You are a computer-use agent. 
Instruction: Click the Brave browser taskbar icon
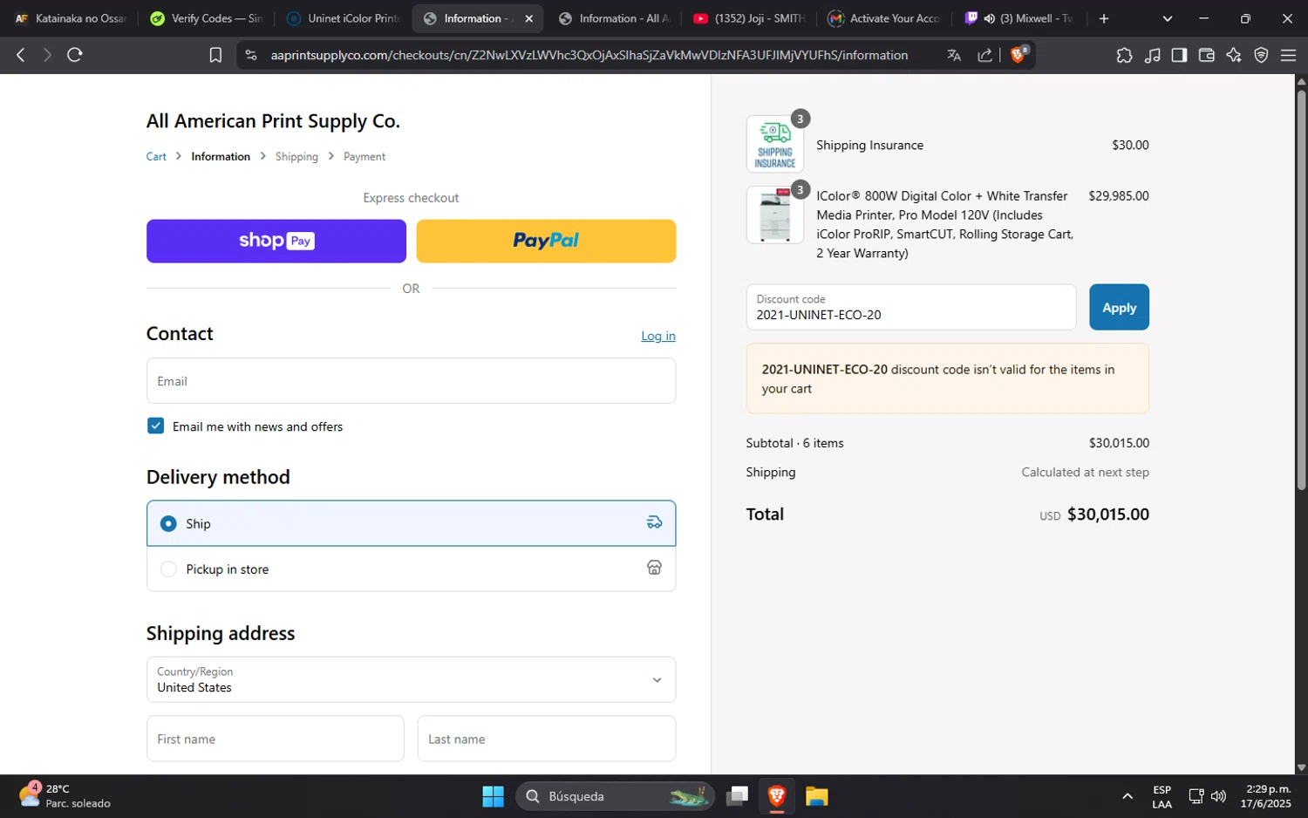point(777,796)
